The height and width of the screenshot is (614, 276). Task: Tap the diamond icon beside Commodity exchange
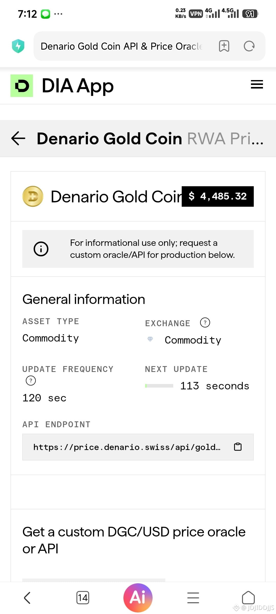150,339
